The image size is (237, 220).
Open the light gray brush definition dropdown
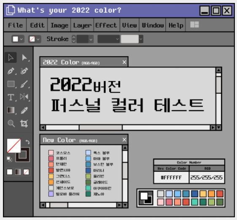pos(132,39)
